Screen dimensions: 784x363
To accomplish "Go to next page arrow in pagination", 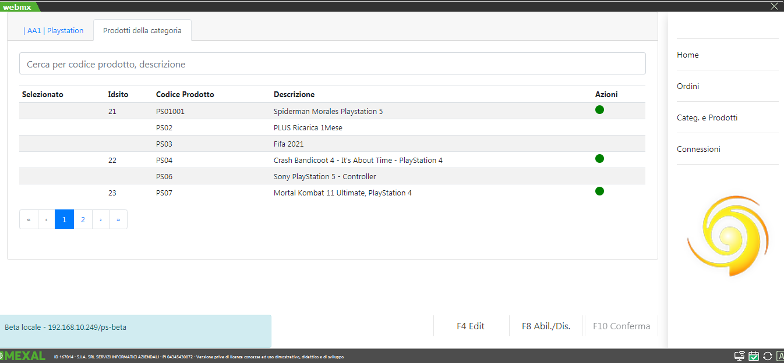I will click(x=101, y=219).
